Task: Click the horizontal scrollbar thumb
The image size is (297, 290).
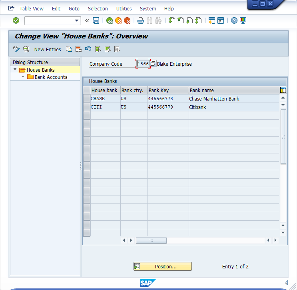Action: click(151, 240)
